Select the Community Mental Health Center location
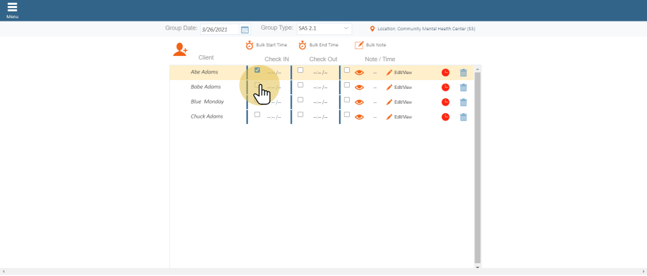Screen dimensions: 647x276 click(426, 29)
